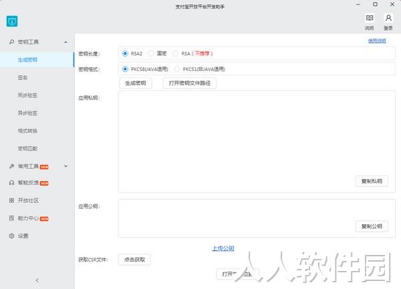Image resolution: width=401 pixels, height=289 pixels.
Task: Open the 常用工具 menu label
Action: click(x=28, y=166)
